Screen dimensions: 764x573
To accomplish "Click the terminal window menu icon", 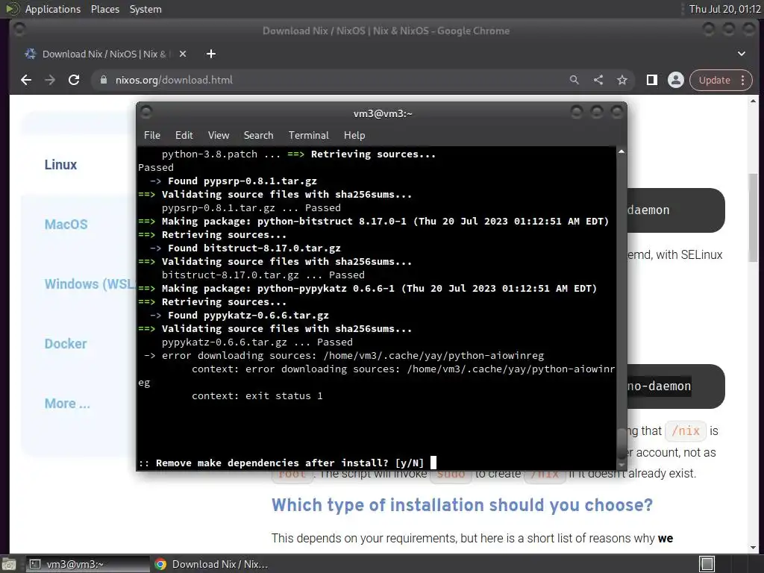I will coord(146,113).
